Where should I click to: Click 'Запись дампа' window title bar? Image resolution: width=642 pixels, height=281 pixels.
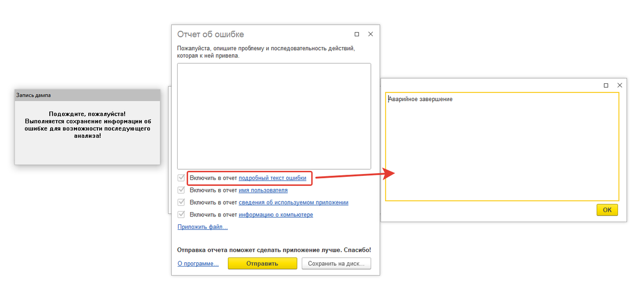pyautogui.click(x=87, y=95)
